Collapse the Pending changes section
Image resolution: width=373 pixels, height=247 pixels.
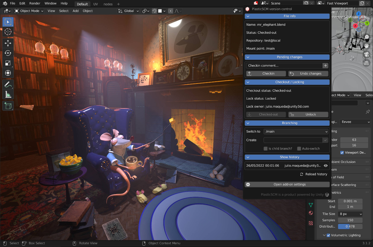[x=287, y=57]
